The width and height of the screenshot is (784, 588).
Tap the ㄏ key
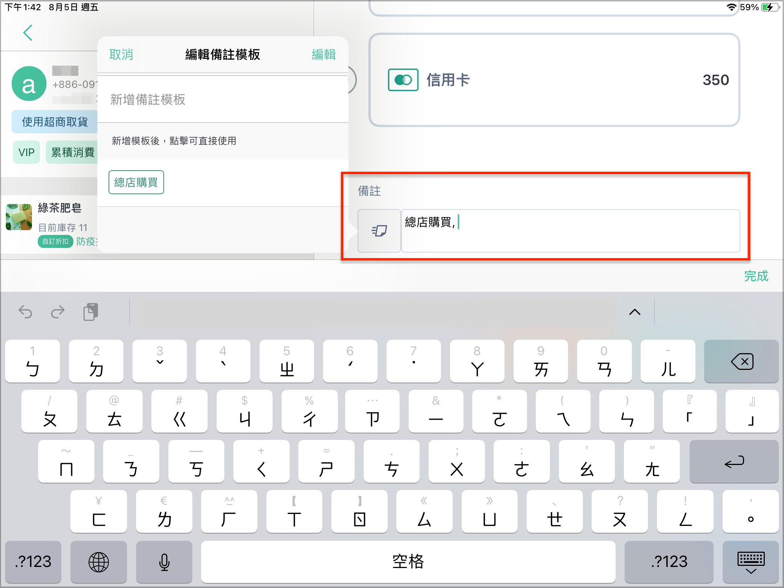click(x=229, y=511)
